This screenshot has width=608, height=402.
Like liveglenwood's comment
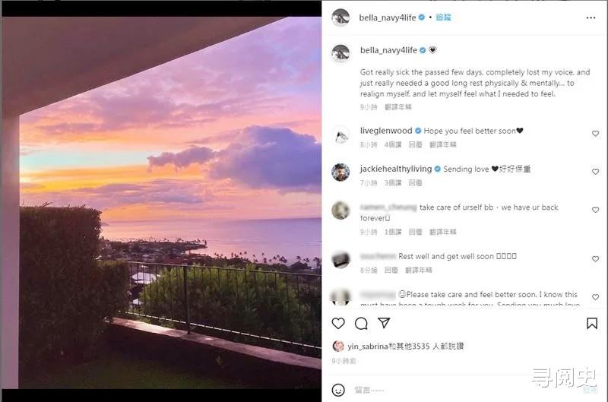pos(595,134)
